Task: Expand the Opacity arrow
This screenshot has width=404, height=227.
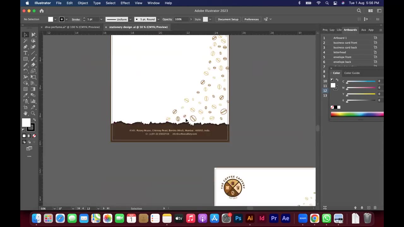Action: coord(191,19)
